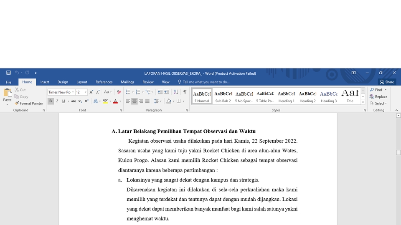Open the Select menu in Editing
The image size is (401, 225).
(x=379, y=103)
